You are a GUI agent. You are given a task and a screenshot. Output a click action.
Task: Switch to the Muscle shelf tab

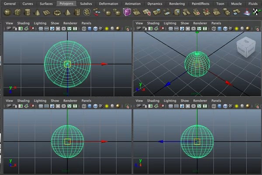[236, 3]
